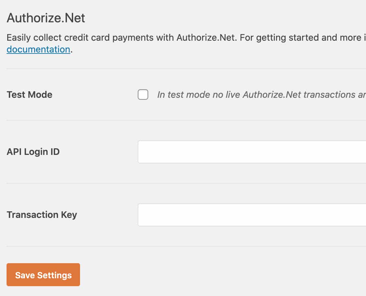Save the Authorize.Net configuration
Screen dimensions: 366x296
click(x=43, y=275)
